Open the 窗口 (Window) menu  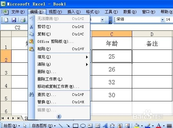point(149,12)
